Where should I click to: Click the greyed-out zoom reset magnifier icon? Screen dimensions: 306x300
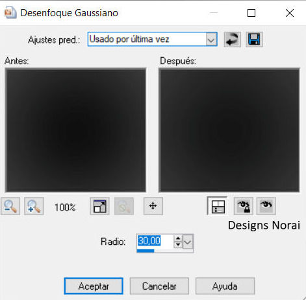[124, 206]
